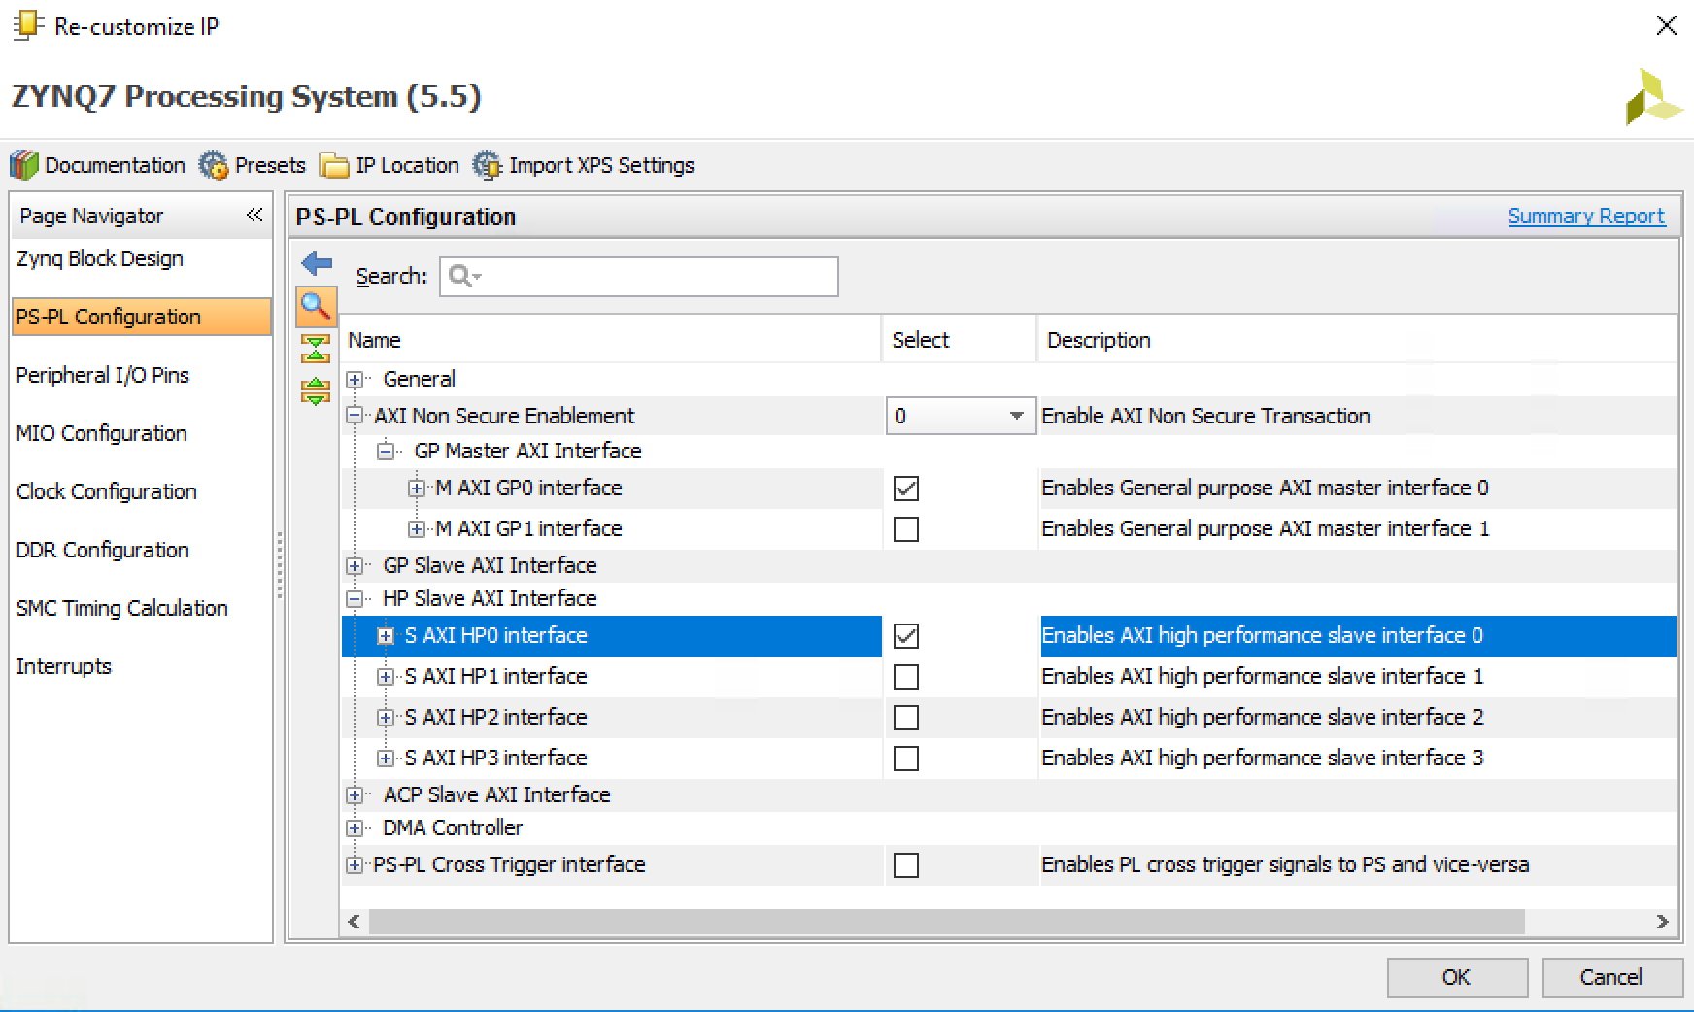Image resolution: width=1694 pixels, height=1012 pixels.
Task: Click the Description column header
Action: point(1358,340)
